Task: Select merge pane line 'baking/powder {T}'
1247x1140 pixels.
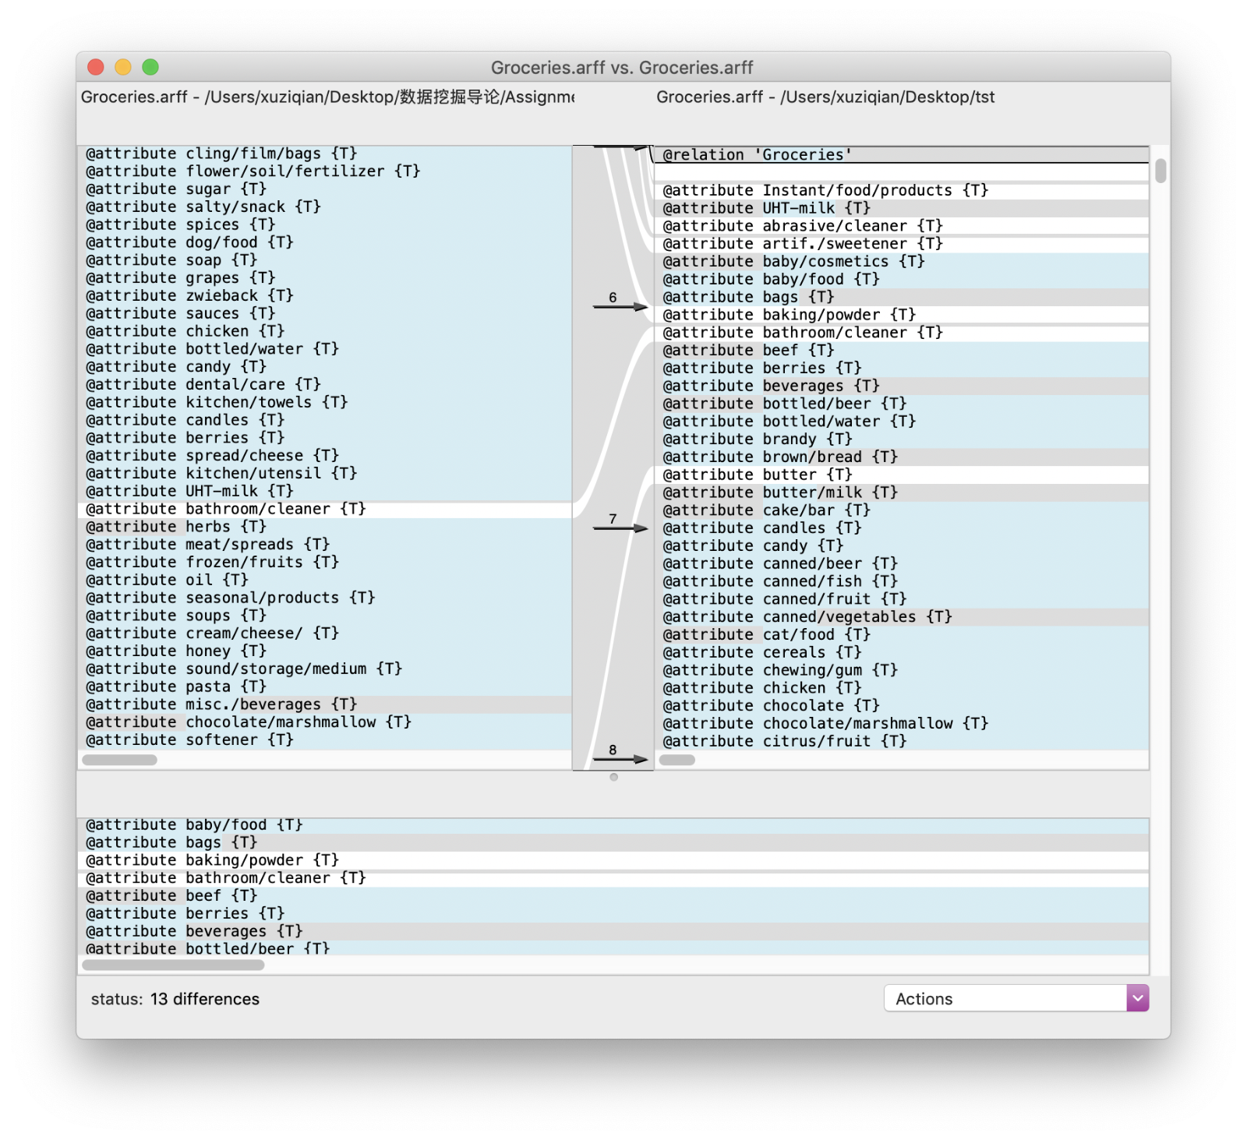Action: tap(613, 861)
